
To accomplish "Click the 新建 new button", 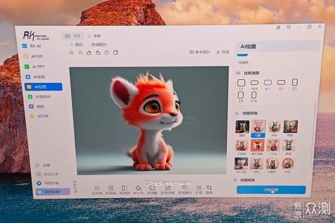I will (94, 36).
